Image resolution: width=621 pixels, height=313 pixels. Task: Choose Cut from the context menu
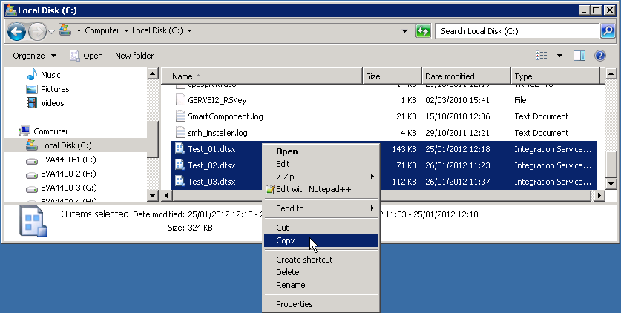coord(321,228)
